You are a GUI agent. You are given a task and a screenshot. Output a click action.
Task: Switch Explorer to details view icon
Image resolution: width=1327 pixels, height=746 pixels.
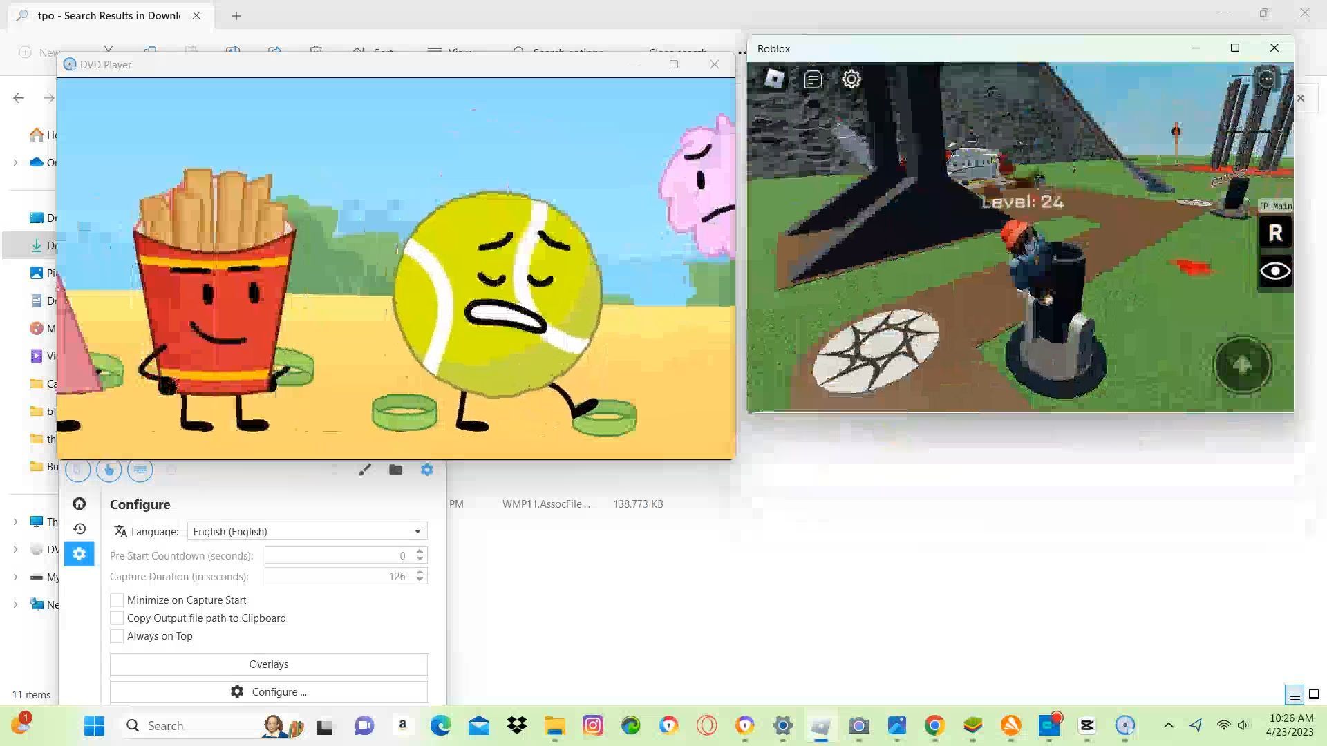tap(1295, 694)
